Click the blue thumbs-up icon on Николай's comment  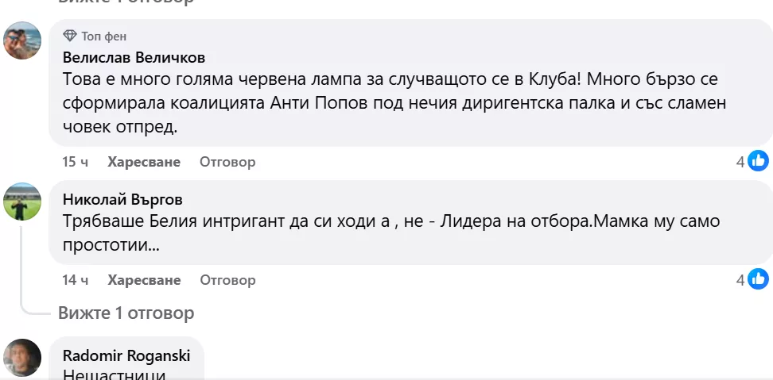[759, 279]
